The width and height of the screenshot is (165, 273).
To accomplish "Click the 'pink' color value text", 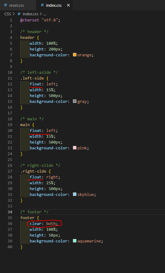I will point(82,148).
